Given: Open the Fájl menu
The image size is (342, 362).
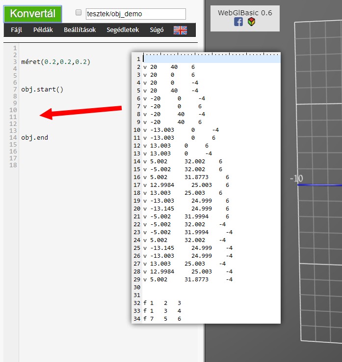Looking at the screenshot, I should pyautogui.click(x=16, y=30).
